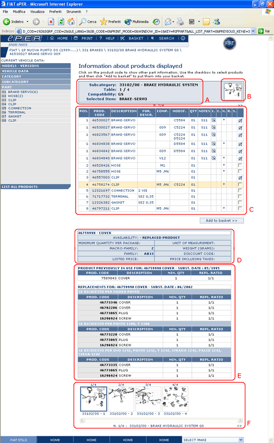Open the Messenger icon in toolbar
The height and width of the screenshot is (443, 274).
click(216, 22)
